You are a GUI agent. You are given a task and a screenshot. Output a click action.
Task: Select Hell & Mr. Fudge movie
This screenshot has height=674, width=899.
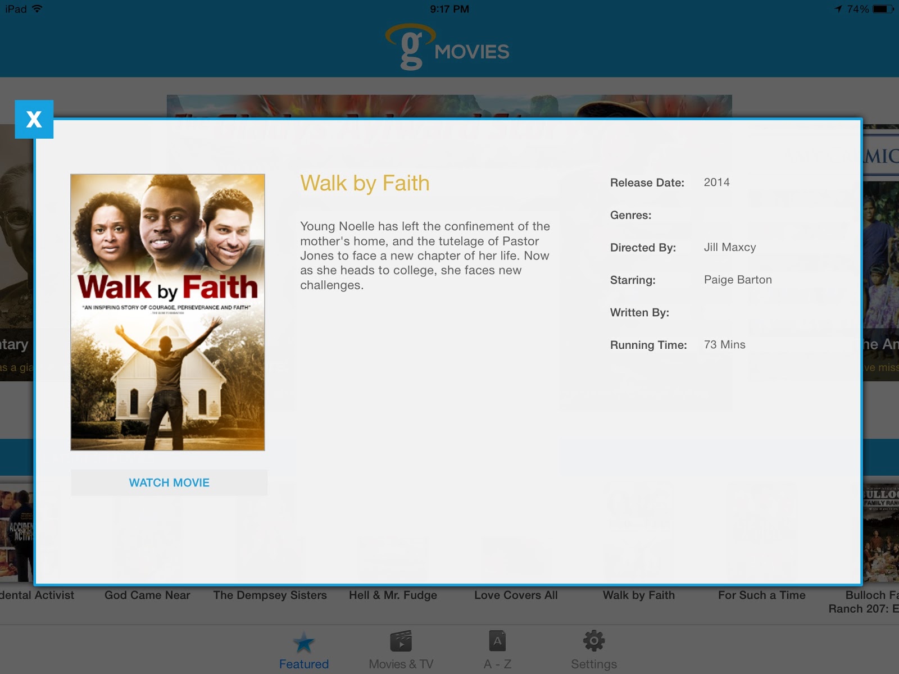coord(393,595)
